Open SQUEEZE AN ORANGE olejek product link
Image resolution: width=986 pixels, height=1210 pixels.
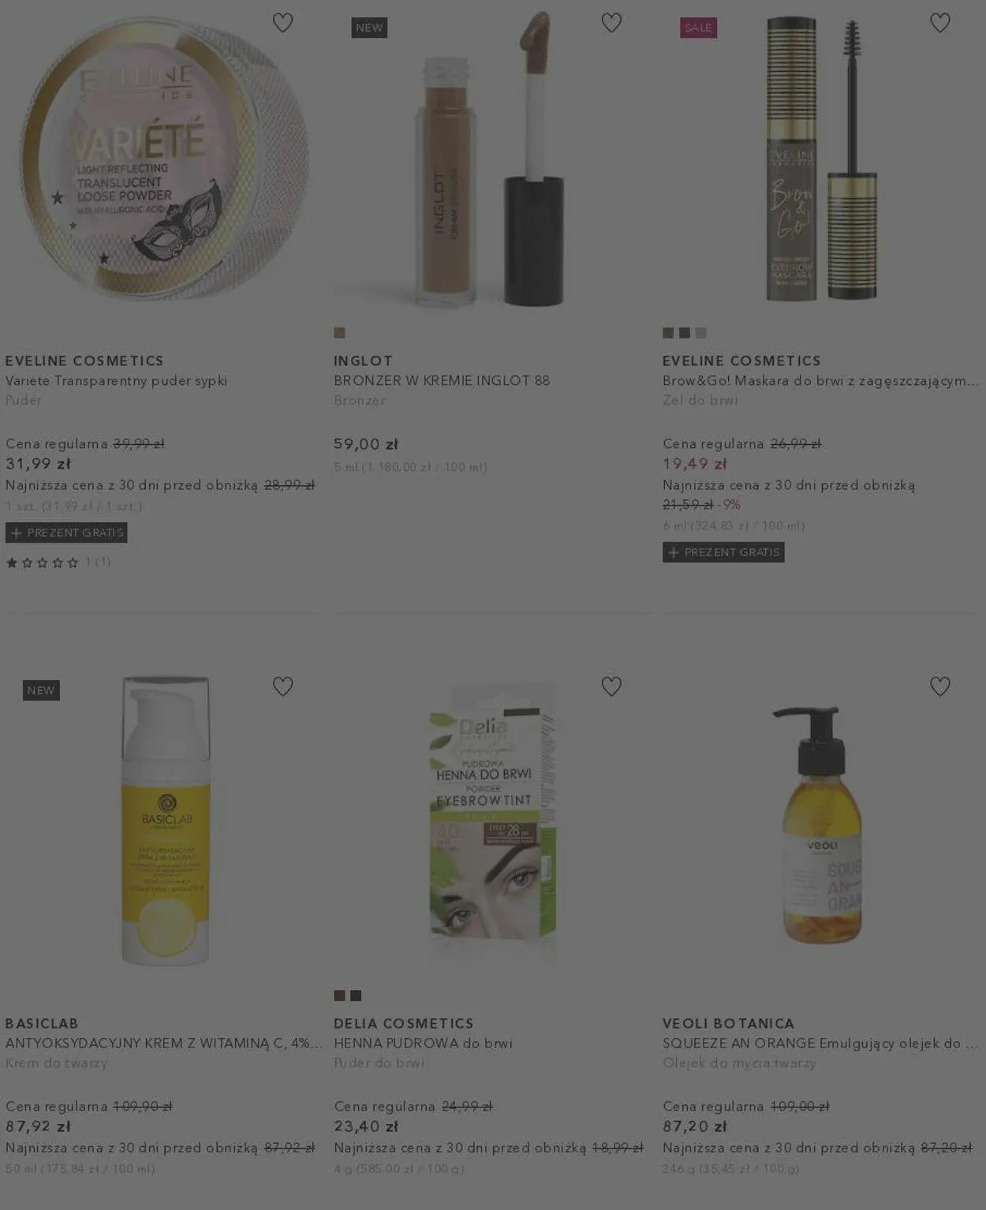coord(820,1043)
